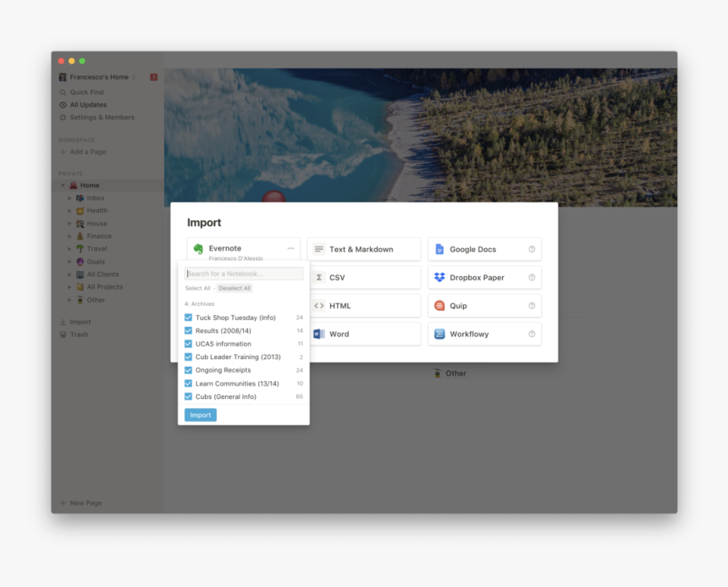Click the HTML code brackets icon
The height and width of the screenshot is (587, 728).
[x=319, y=306]
